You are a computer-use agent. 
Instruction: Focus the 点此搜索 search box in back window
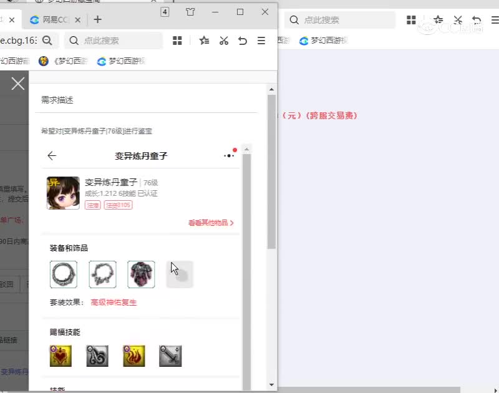339,20
